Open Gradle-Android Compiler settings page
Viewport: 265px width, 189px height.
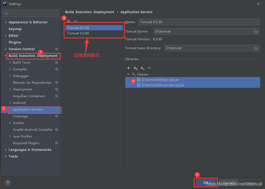[33, 130]
